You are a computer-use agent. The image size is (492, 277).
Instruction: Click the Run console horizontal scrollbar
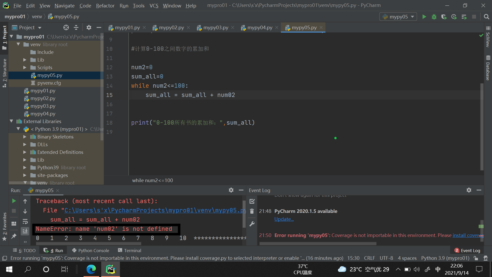tap(88, 243)
